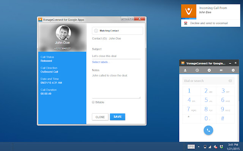Click the date 09/21/15 4:31 AM

click(51, 83)
